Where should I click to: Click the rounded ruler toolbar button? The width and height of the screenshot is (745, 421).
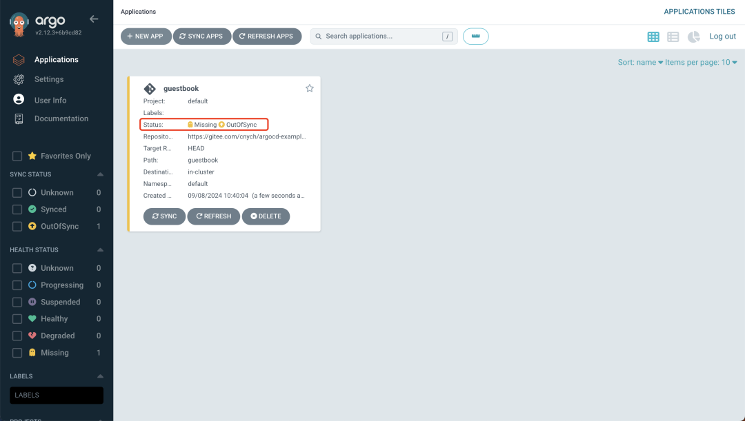click(x=475, y=36)
